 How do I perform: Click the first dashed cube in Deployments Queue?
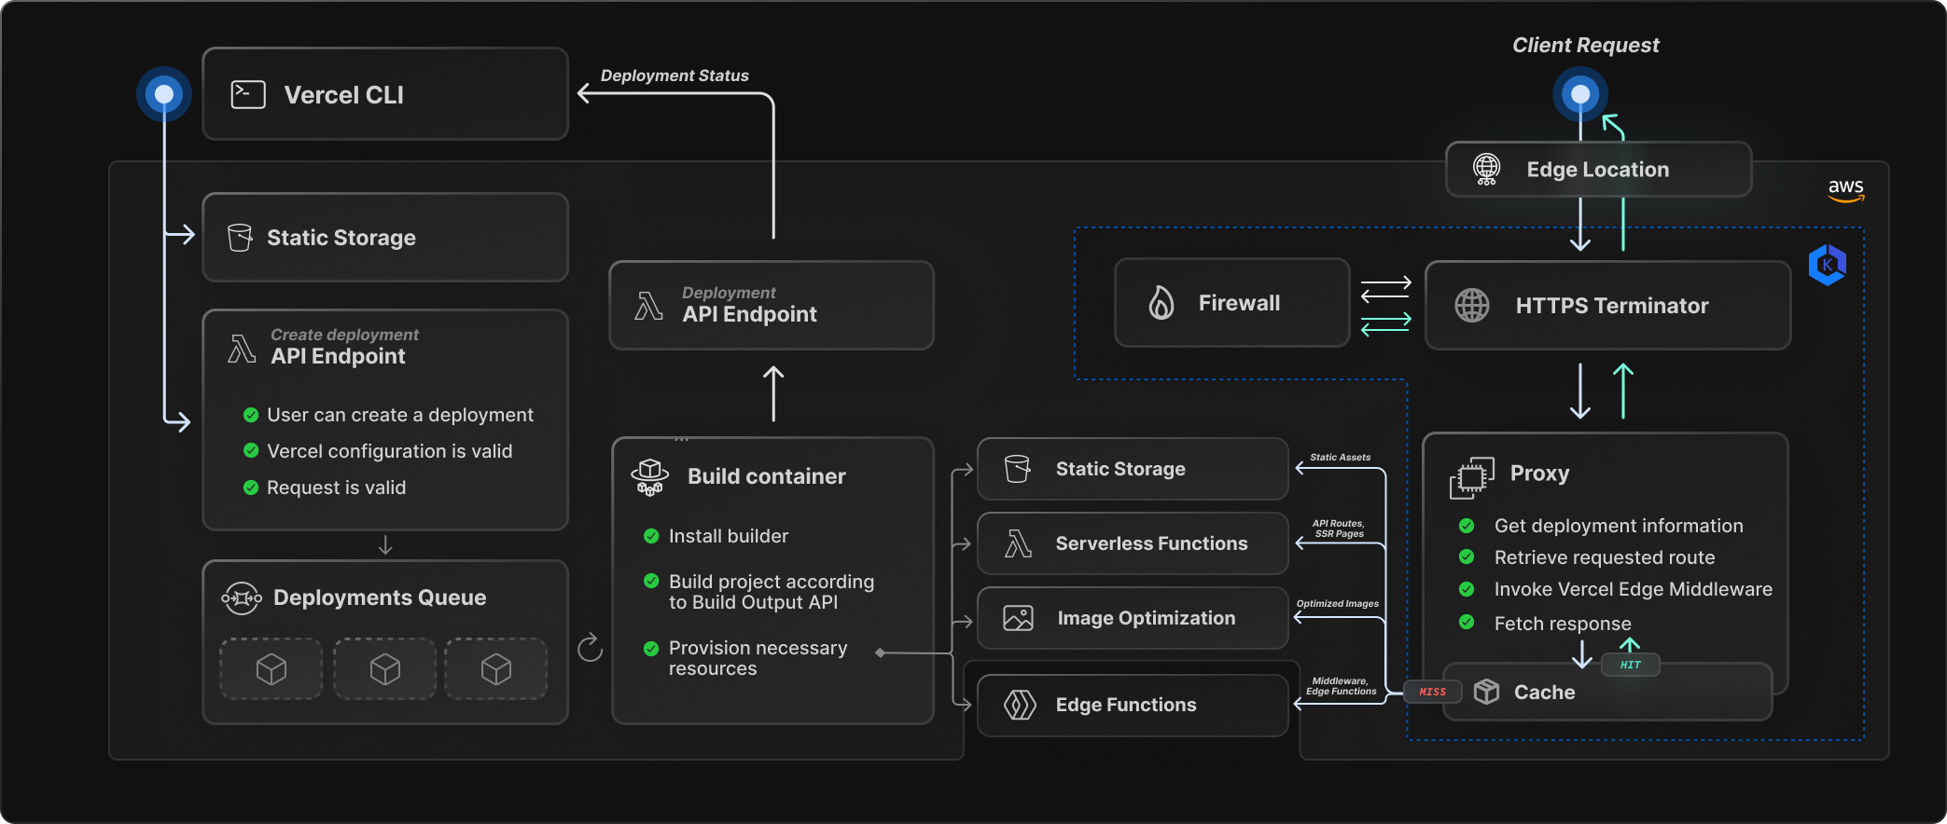(x=271, y=668)
